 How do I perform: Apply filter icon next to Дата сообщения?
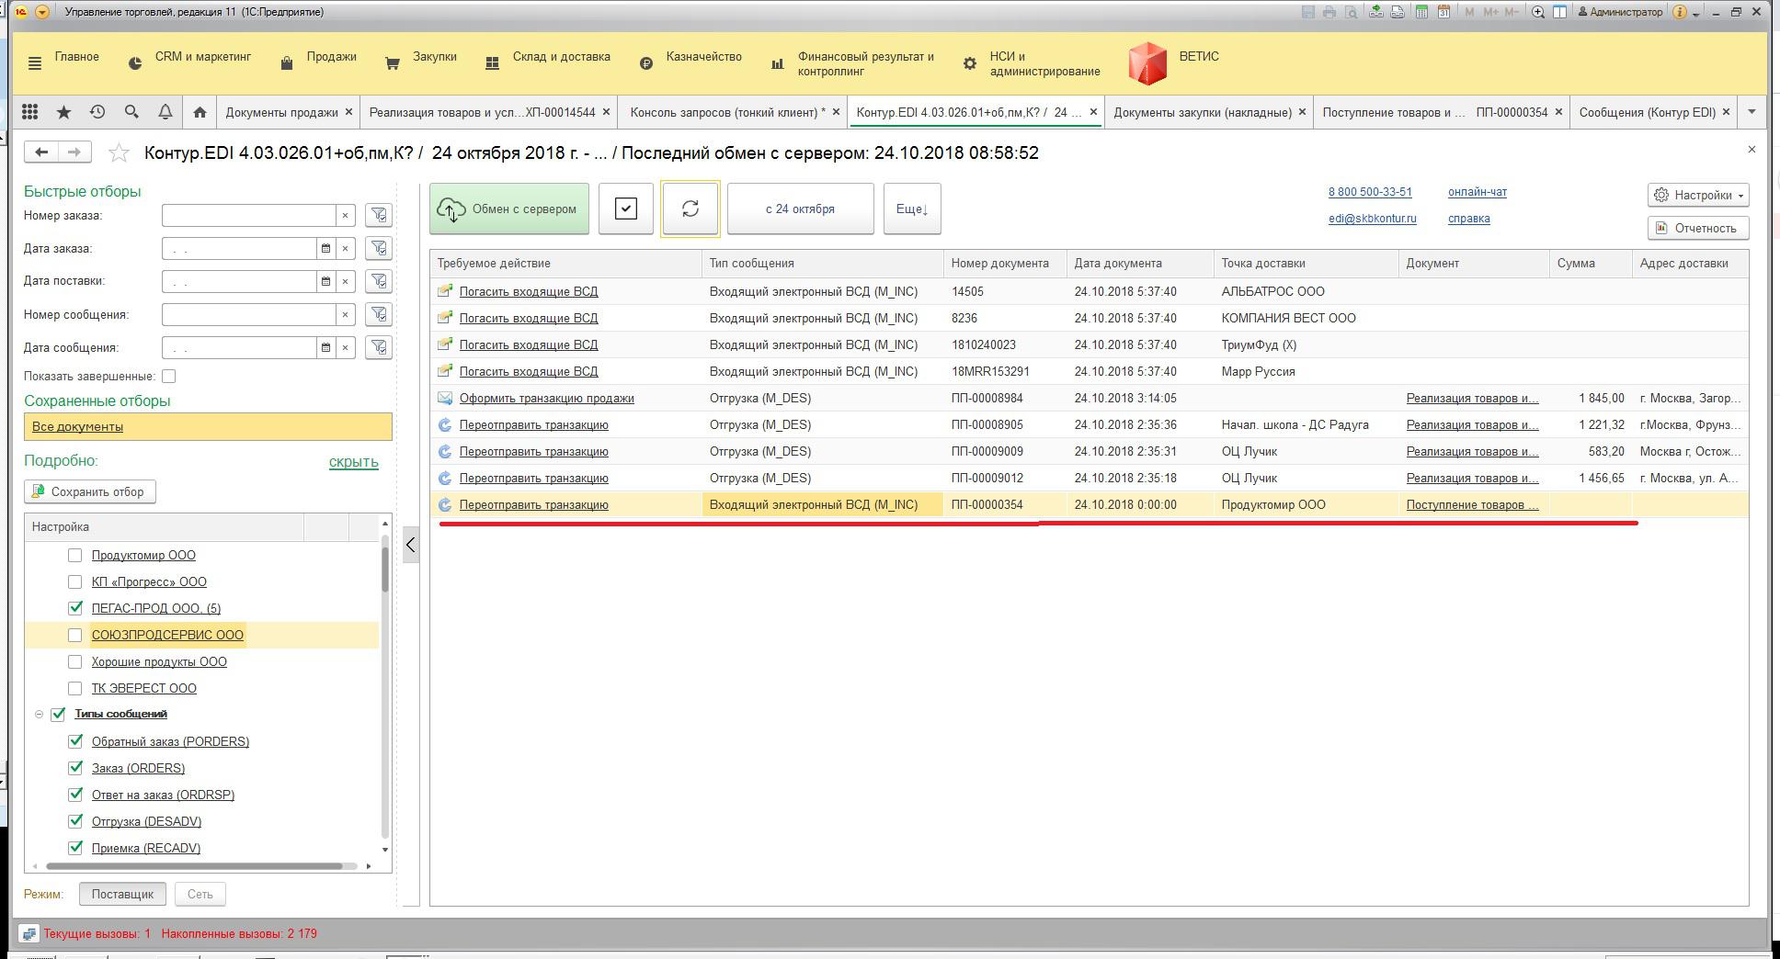378,347
